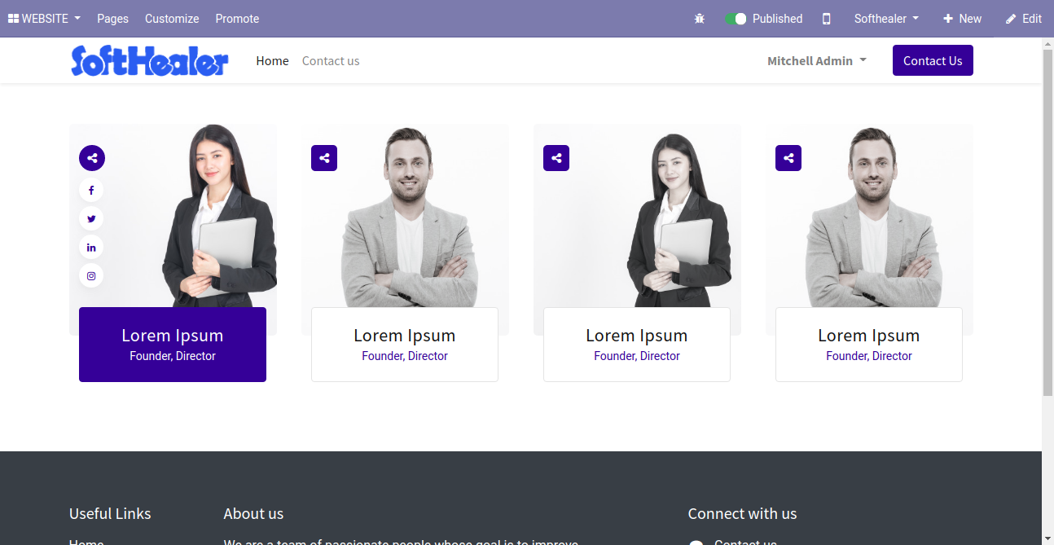Click the share icon on the second team card
Screen dimensions: 1054x545
point(324,158)
